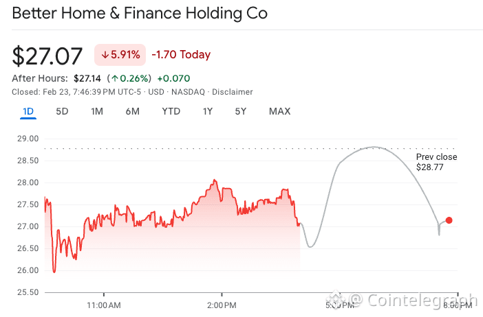Show the 6M price history

click(133, 111)
